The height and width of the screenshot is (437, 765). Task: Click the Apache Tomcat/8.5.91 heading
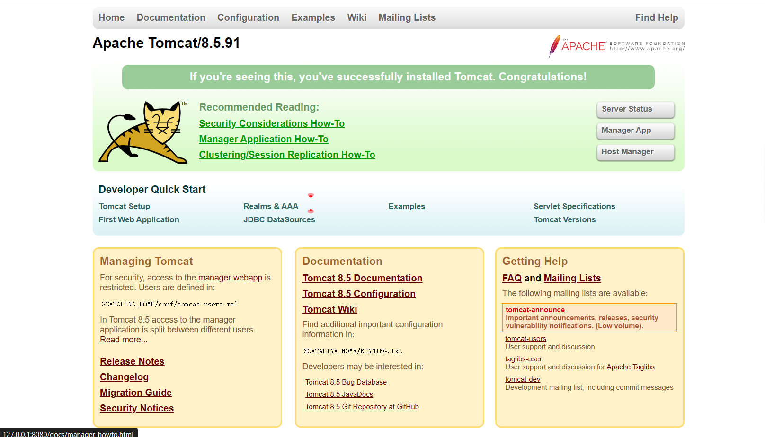[x=166, y=43]
